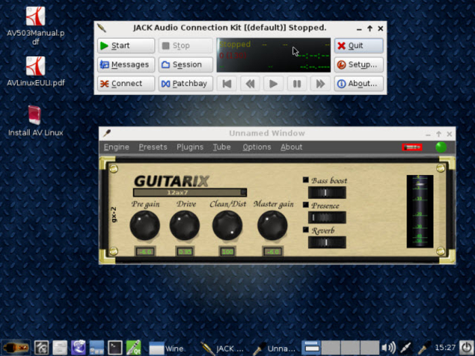Open the Tube menu in Guitarix

tap(221, 147)
